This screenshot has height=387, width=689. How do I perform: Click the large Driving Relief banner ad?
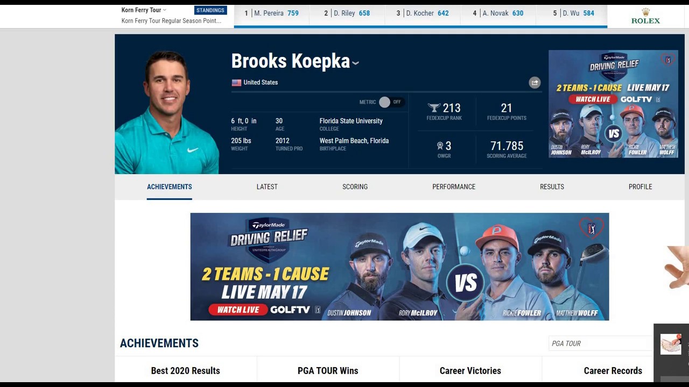[399, 267]
